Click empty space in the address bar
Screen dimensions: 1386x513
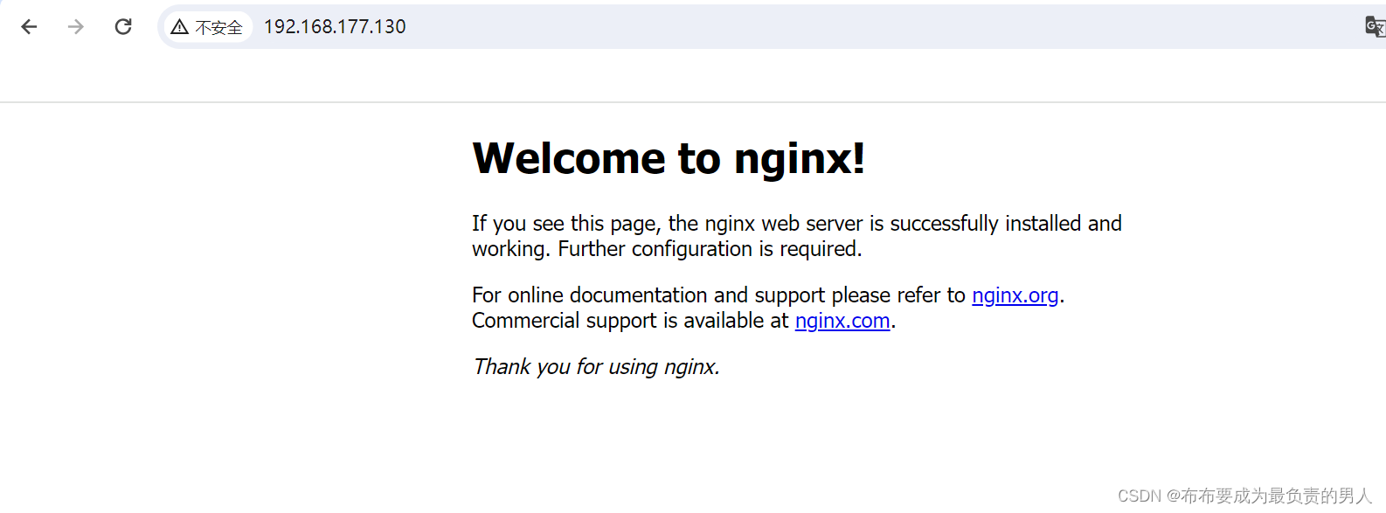(874, 27)
